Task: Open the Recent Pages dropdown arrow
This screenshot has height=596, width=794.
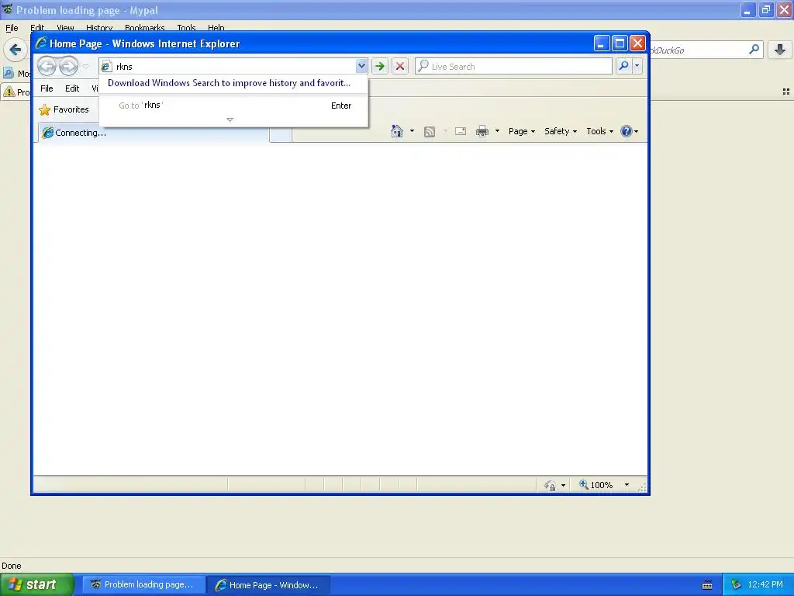Action: click(85, 67)
